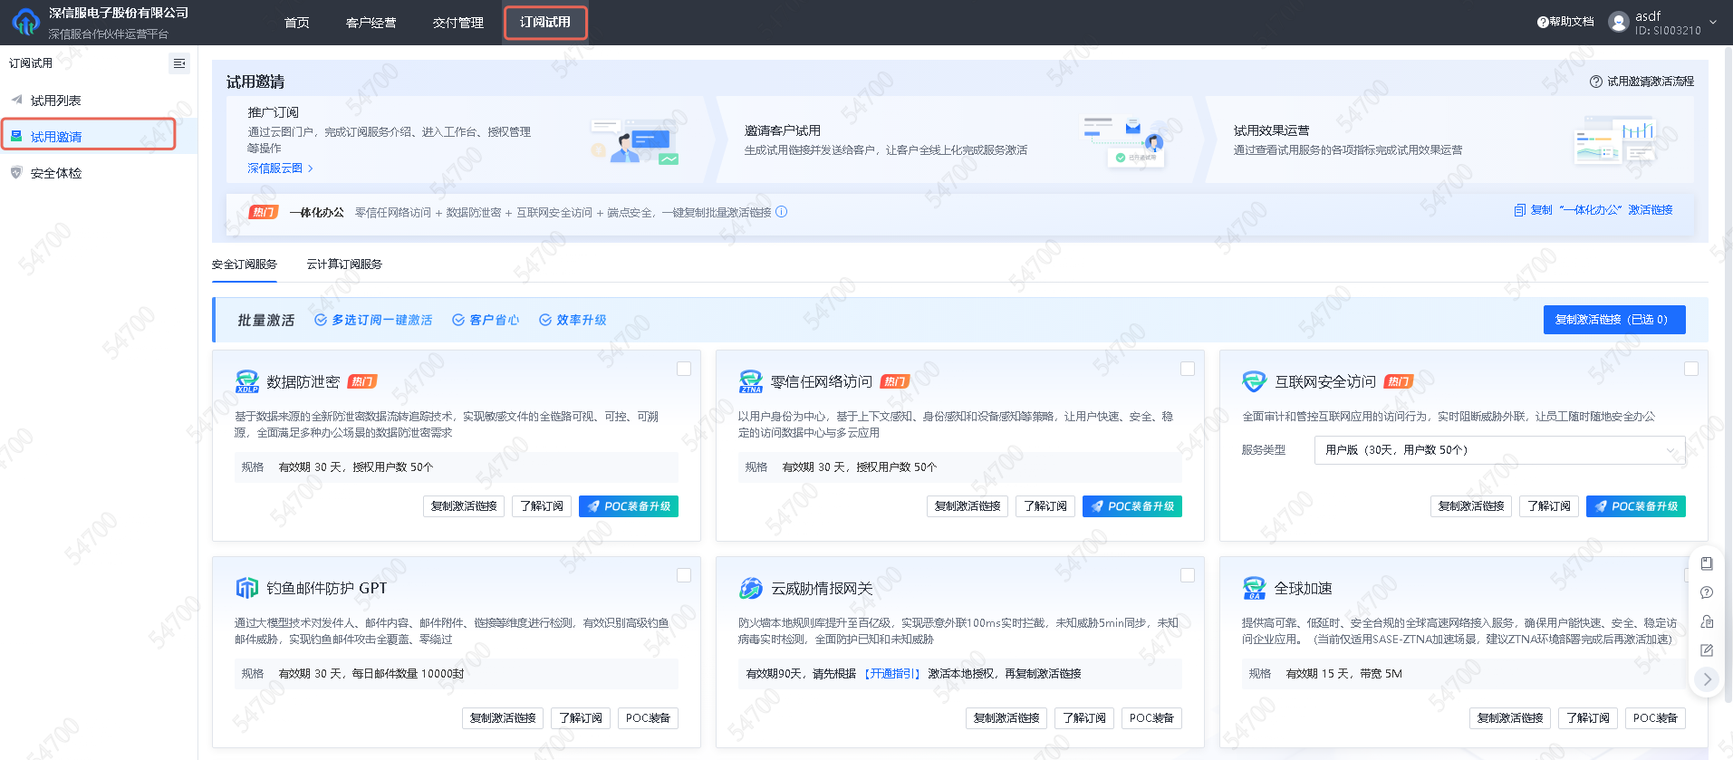Image resolution: width=1733 pixels, height=760 pixels.
Task: Select the 零信任网络访问 card checkbox
Action: click(1188, 369)
